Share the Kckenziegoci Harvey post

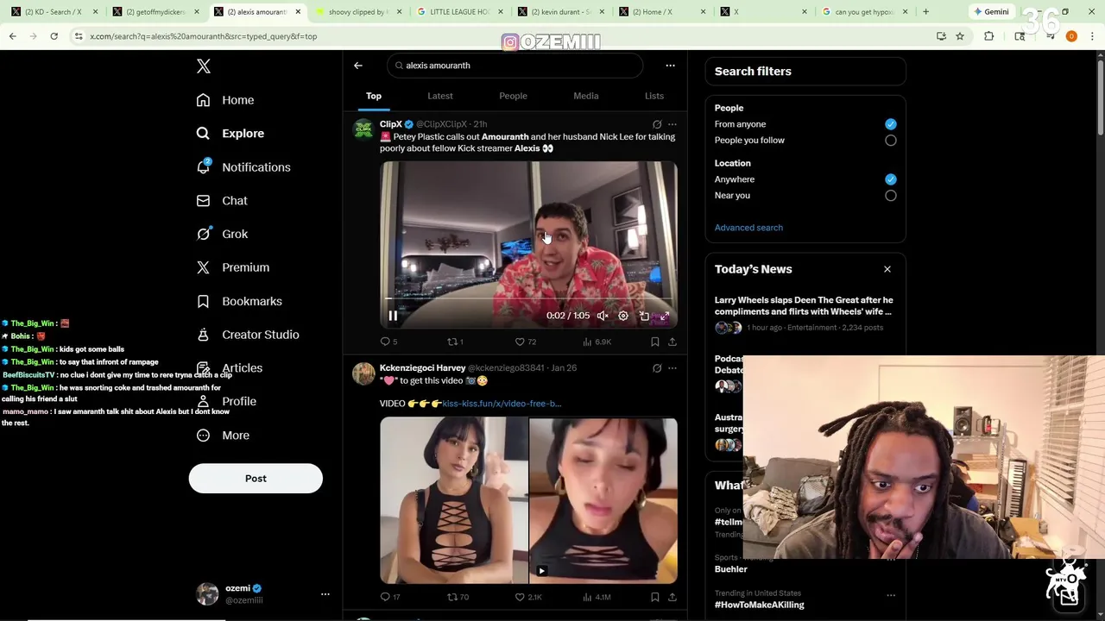tap(672, 597)
